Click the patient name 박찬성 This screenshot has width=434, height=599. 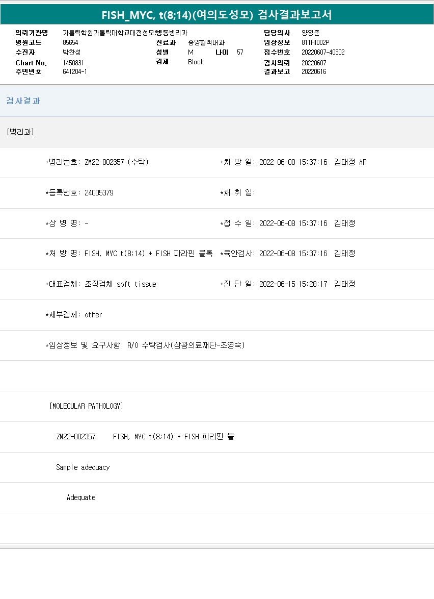[x=72, y=53]
